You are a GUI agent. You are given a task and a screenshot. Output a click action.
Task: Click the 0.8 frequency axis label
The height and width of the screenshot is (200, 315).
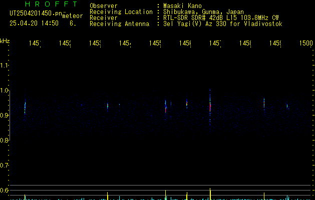click(4, 140)
